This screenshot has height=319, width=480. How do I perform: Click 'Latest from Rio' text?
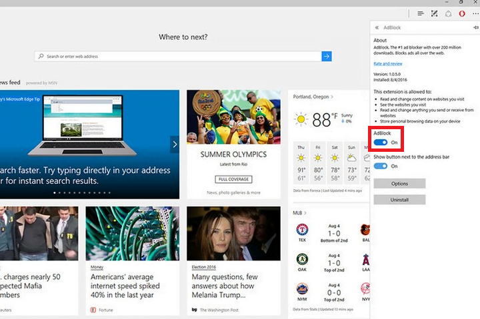tap(233, 164)
